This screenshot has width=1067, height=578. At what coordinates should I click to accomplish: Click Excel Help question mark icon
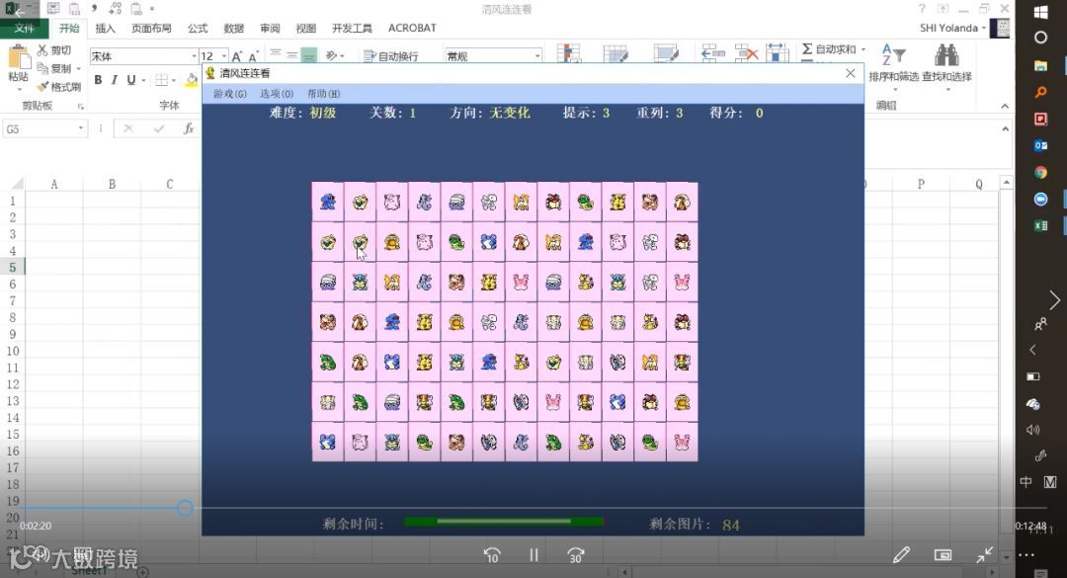(922, 9)
